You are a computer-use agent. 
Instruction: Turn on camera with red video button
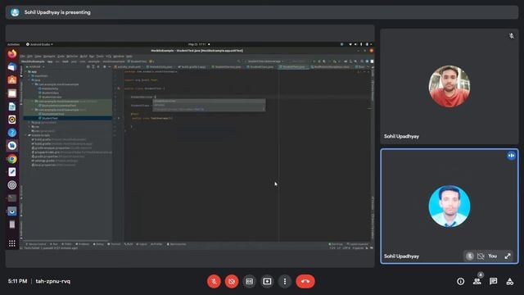[x=232, y=281]
